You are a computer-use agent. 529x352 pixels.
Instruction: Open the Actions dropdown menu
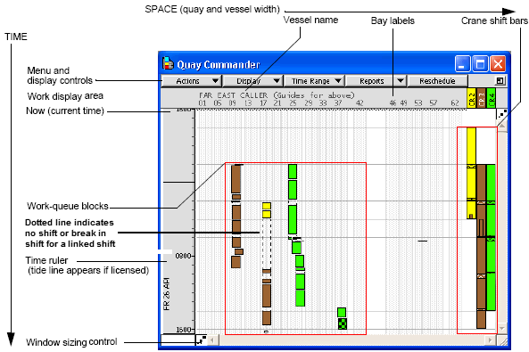click(192, 81)
